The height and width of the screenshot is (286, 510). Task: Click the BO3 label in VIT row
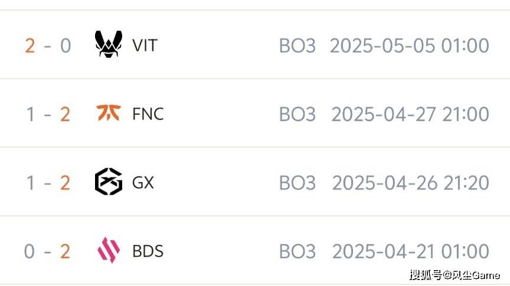[297, 45]
